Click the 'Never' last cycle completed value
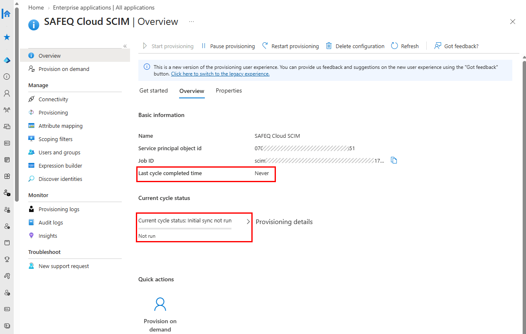 coord(262,173)
